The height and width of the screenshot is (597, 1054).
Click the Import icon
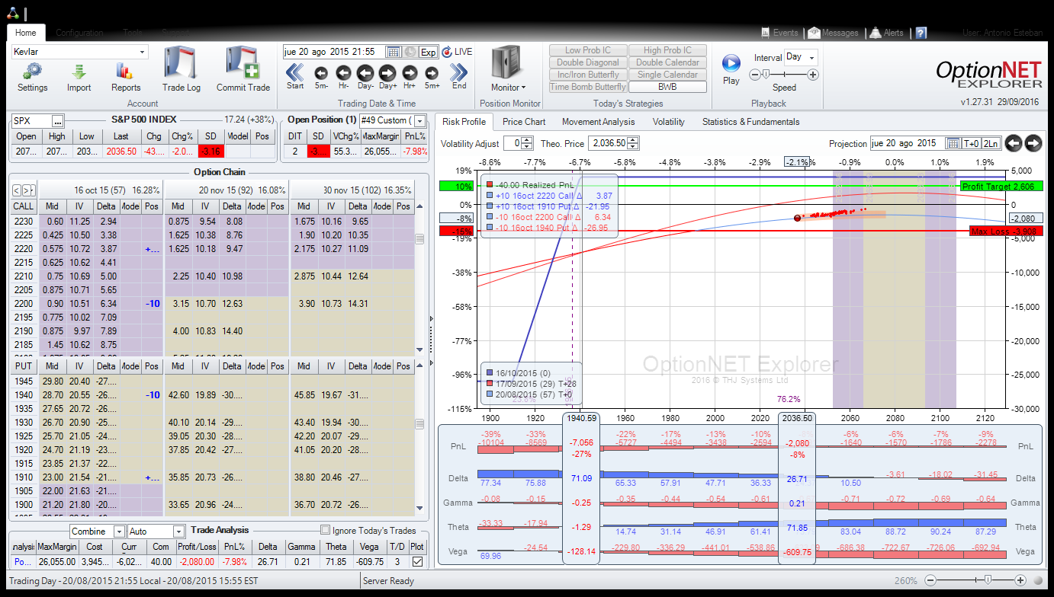tap(79, 72)
